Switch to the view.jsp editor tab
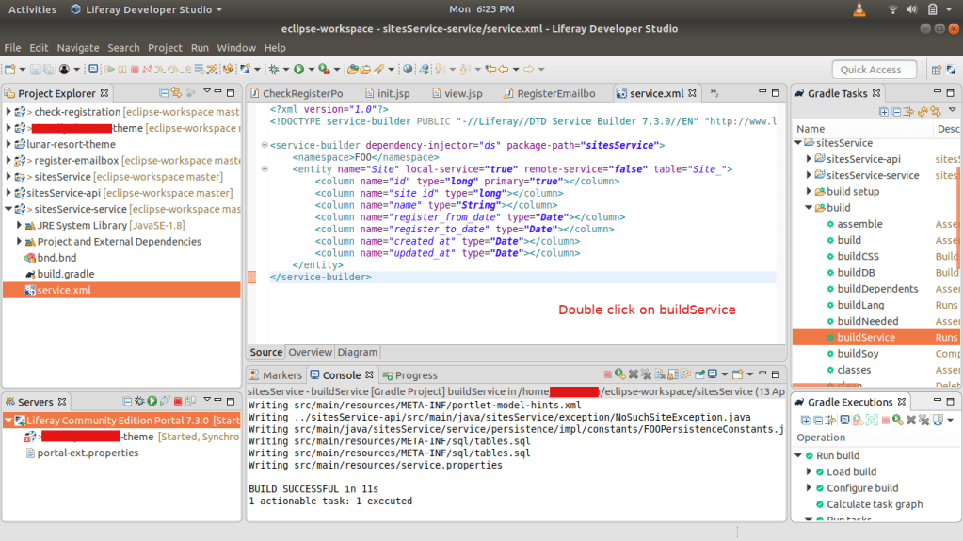This screenshot has width=963, height=541. point(462,94)
